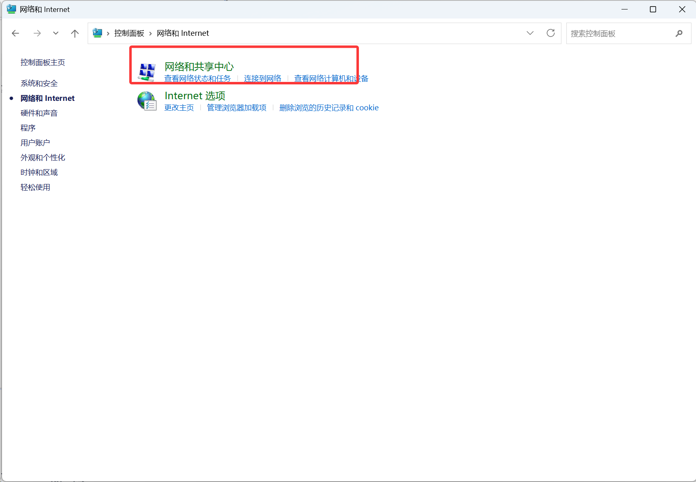Screen dimensions: 696x482
Task: Open Internet 选项 heading link
Action: click(195, 95)
